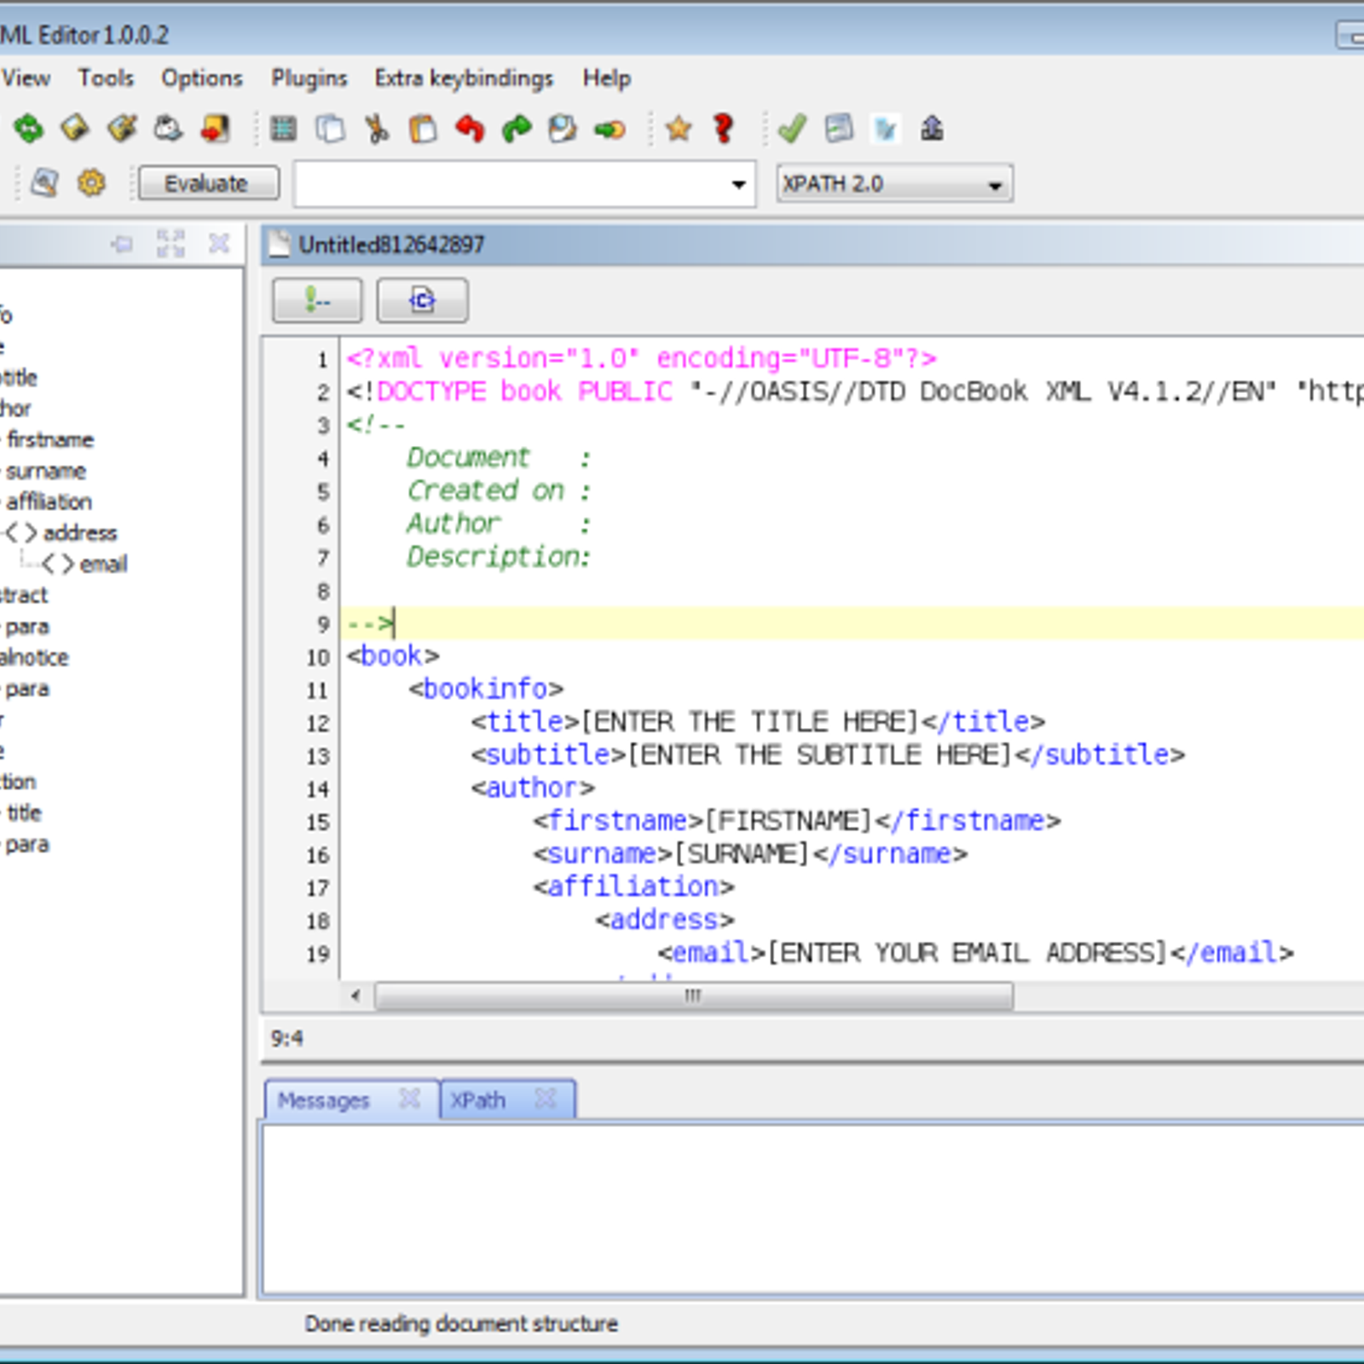Click the red question mark help icon

point(724,130)
